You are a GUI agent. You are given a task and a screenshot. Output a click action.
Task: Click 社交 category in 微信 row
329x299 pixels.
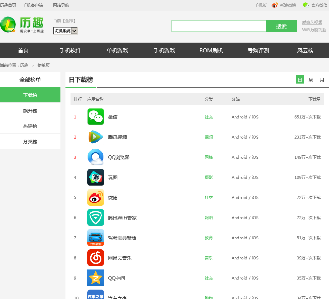pos(209,117)
